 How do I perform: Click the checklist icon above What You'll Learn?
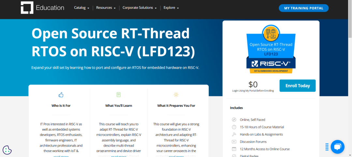(x=119, y=95)
